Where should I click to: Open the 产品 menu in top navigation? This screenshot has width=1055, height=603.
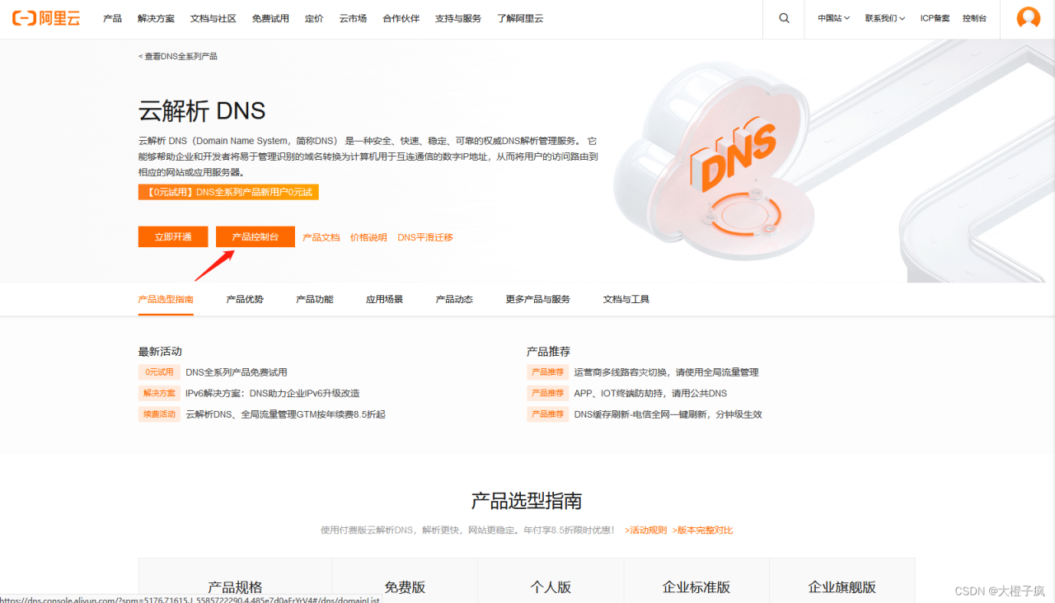pyautogui.click(x=112, y=18)
